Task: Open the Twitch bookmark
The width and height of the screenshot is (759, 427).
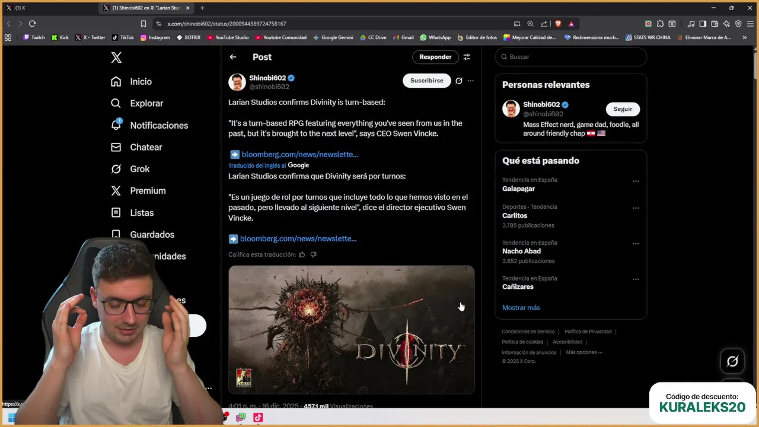Action: click(x=34, y=37)
